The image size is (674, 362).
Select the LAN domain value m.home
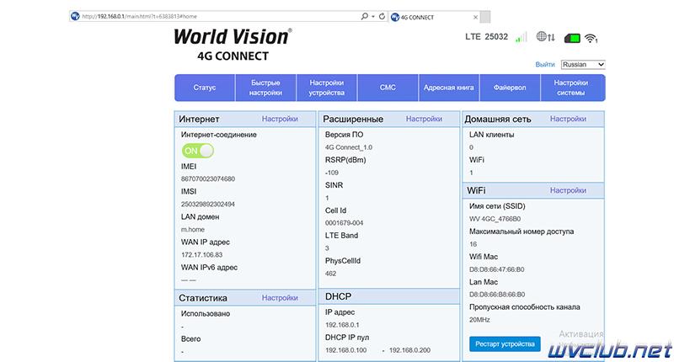pos(193,229)
